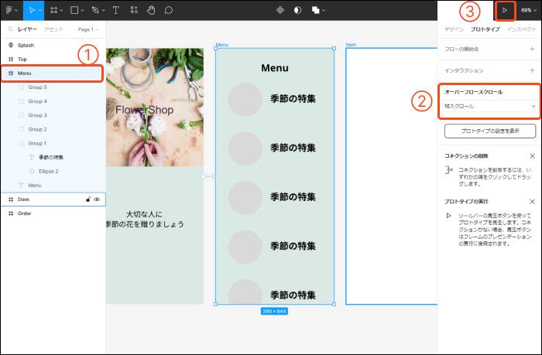Select the Text tool
The height and width of the screenshot is (355, 542).
[x=116, y=10]
